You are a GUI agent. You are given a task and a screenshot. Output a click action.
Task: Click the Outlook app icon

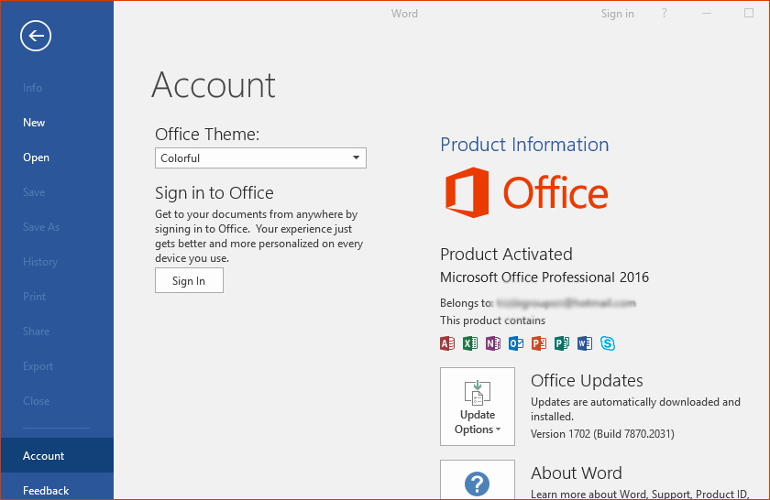pos(516,343)
